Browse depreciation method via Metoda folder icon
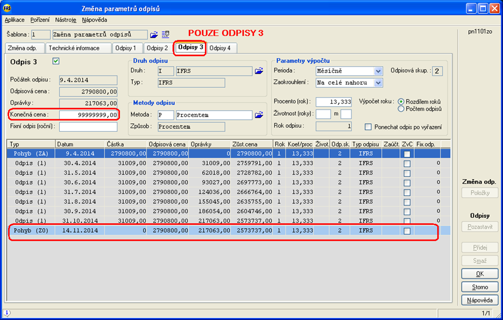The height and width of the screenshot is (320, 503). [x=259, y=115]
